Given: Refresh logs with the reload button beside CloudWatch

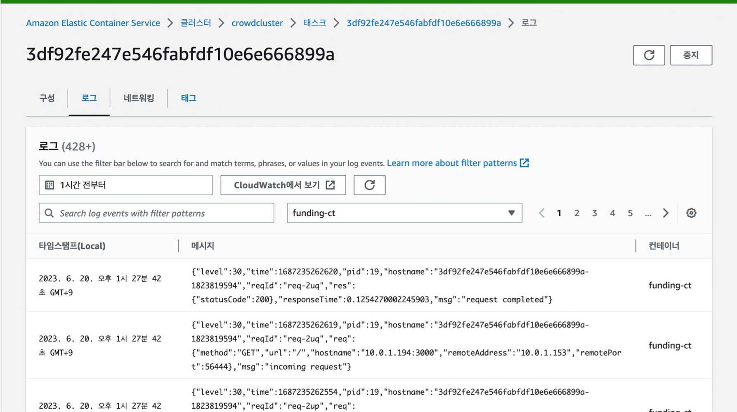Looking at the screenshot, I should [x=369, y=185].
